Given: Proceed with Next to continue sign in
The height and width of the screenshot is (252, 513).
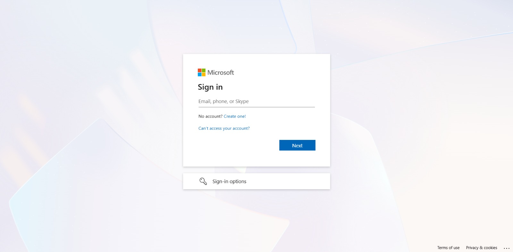Looking at the screenshot, I should [297, 145].
